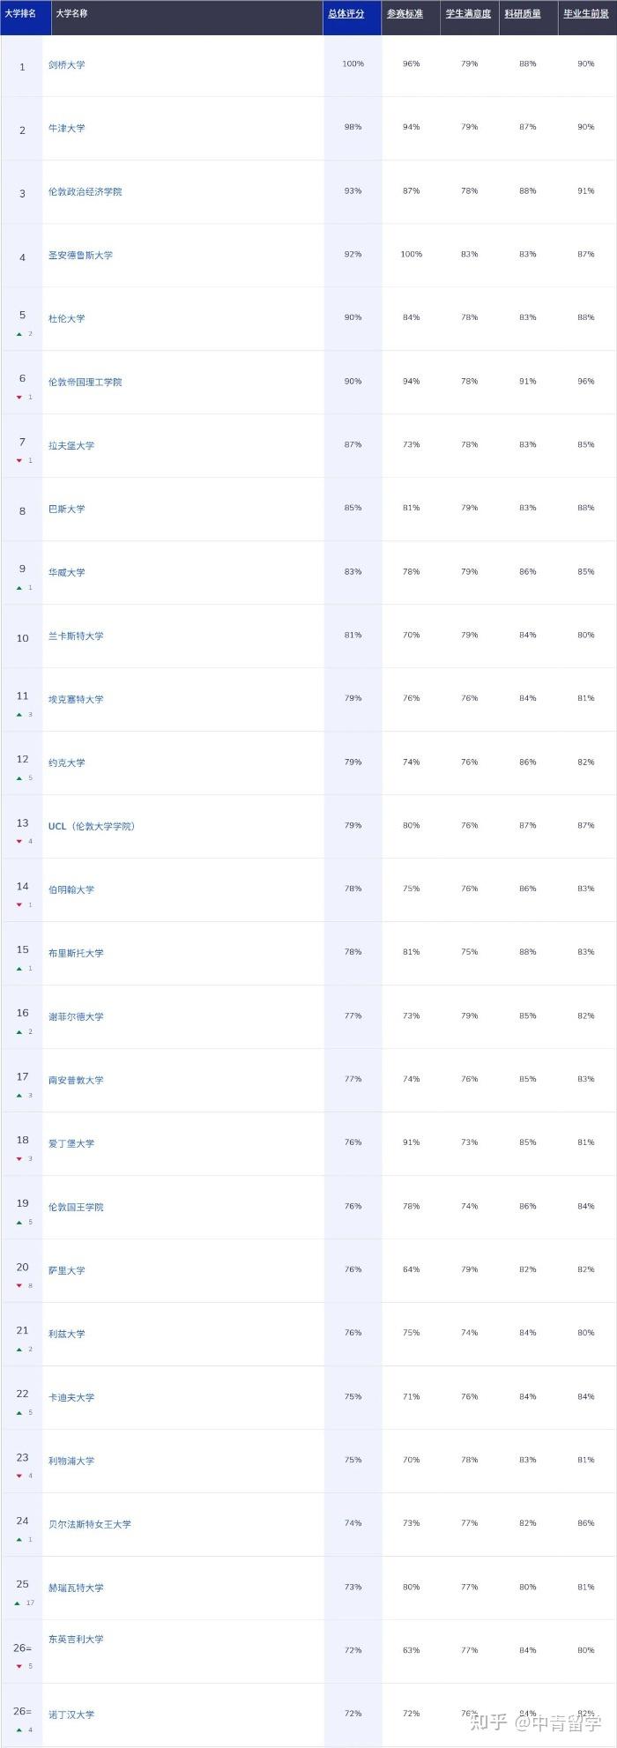Open the 爱丁堡大学 link
The height and width of the screenshot is (1748, 617).
pos(71,1144)
